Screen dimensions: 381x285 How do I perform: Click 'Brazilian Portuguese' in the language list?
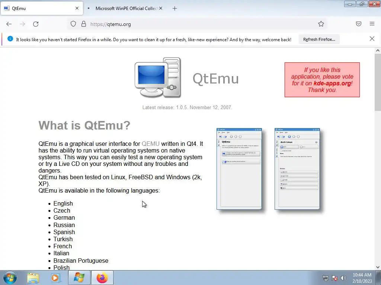click(81, 261)
